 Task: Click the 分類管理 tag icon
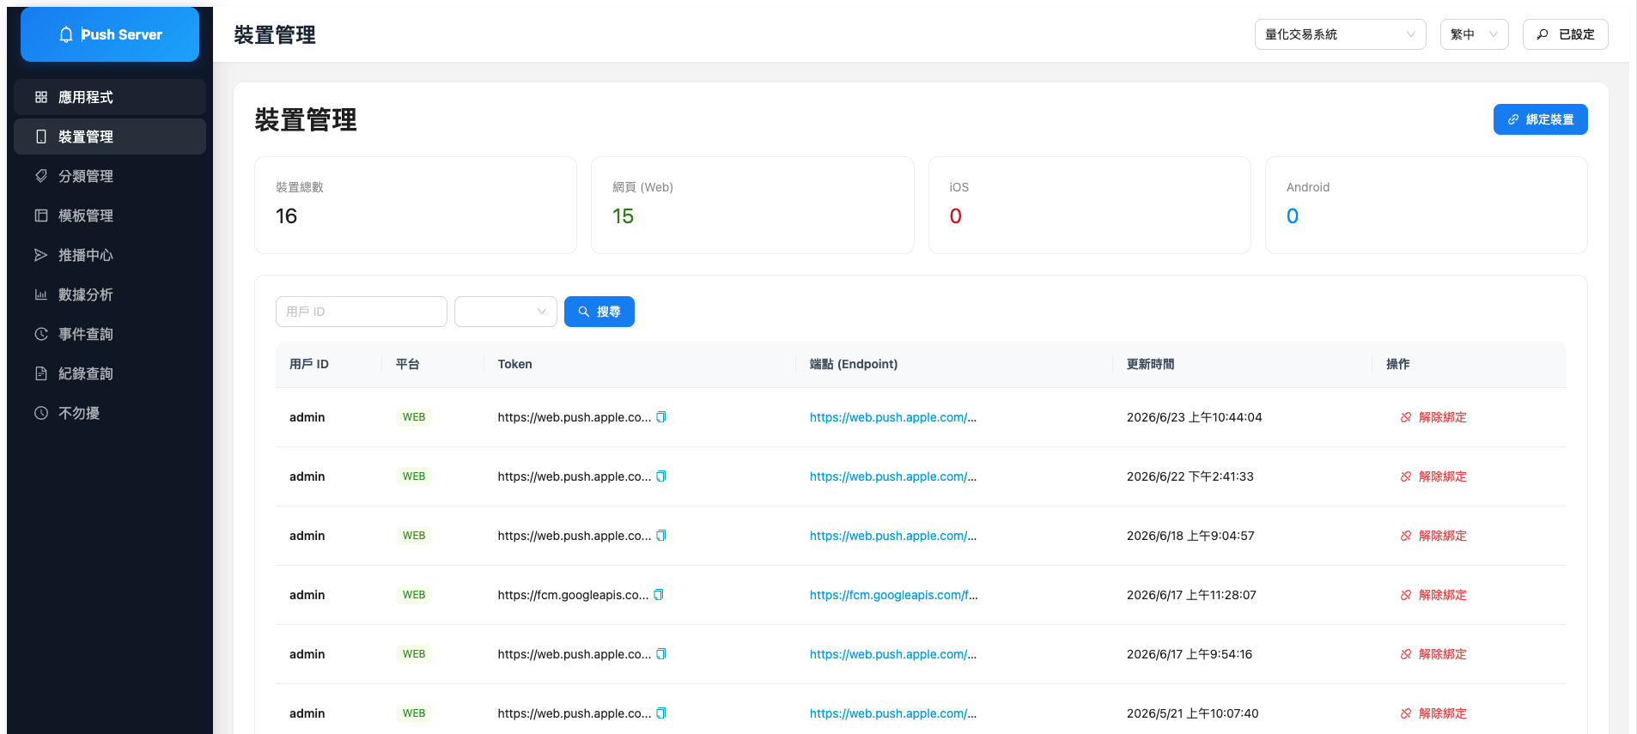(x=41, y=176)
